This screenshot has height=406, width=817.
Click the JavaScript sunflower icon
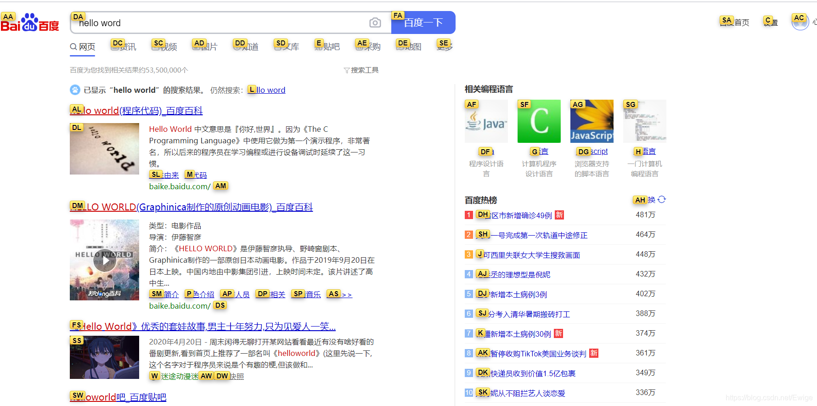tap(592, 121)
